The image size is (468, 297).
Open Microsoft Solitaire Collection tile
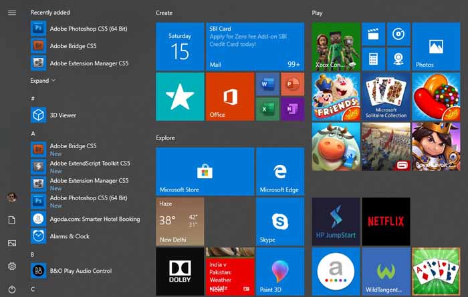[x=386, y=97]
